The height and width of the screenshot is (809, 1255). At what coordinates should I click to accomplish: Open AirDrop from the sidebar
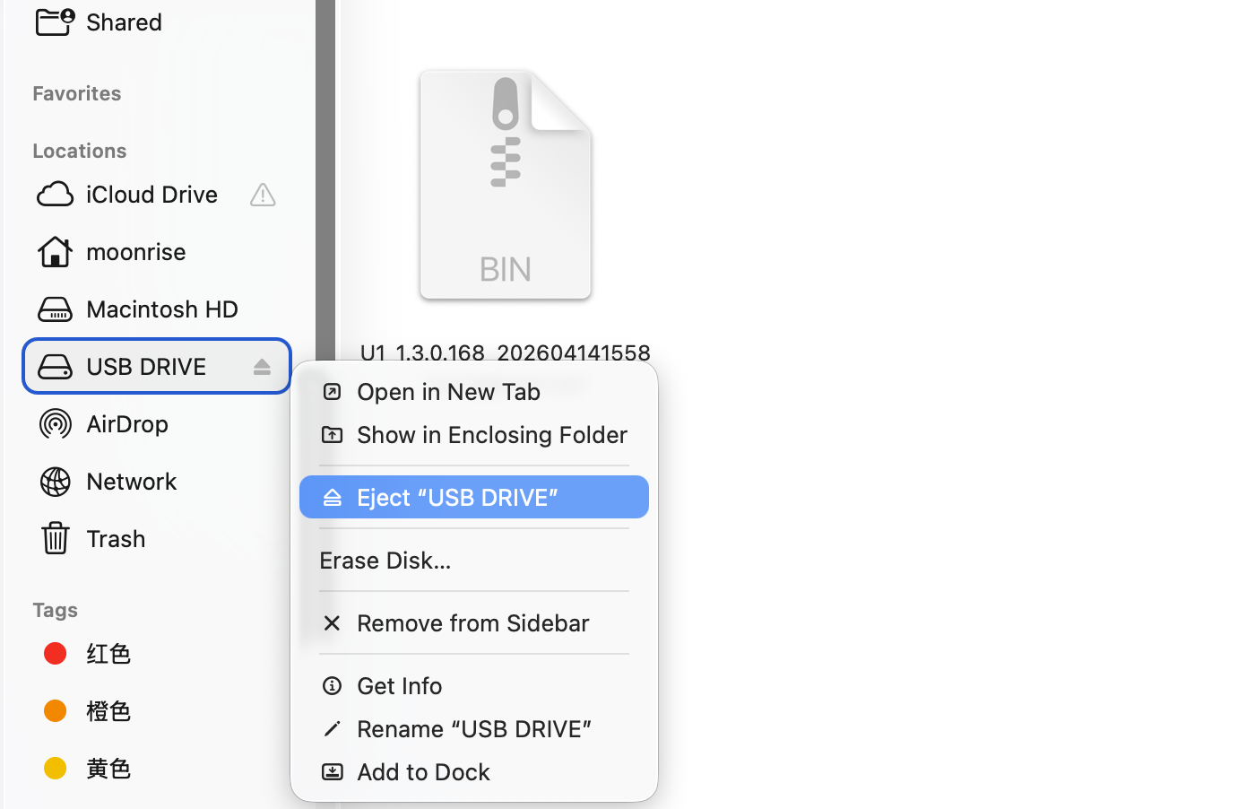126,424
